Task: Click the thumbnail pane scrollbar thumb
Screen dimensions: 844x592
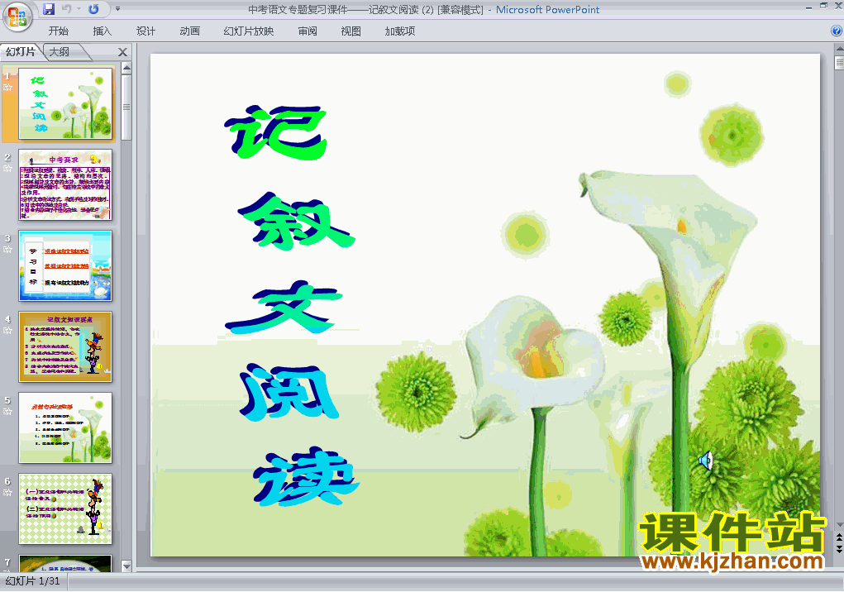Action: pos(126,107)
